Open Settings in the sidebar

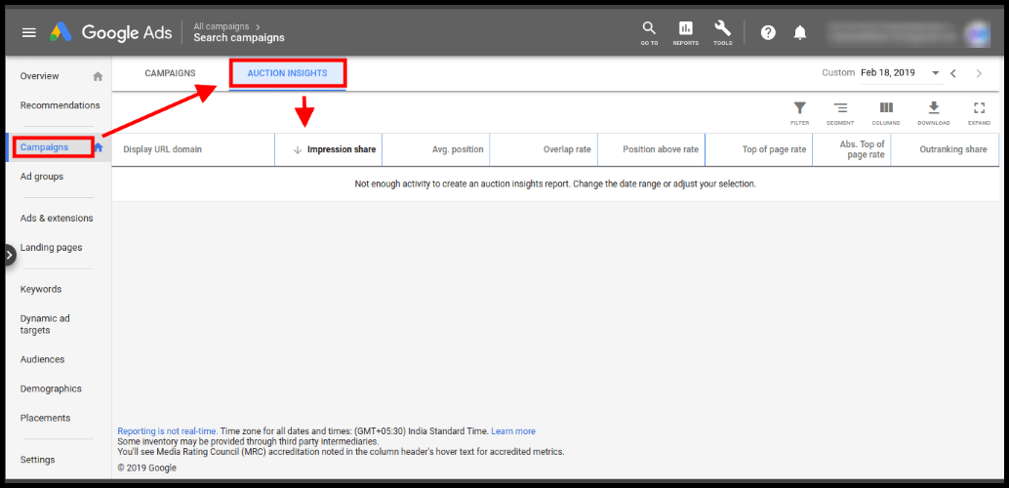[x=37, y=460]
